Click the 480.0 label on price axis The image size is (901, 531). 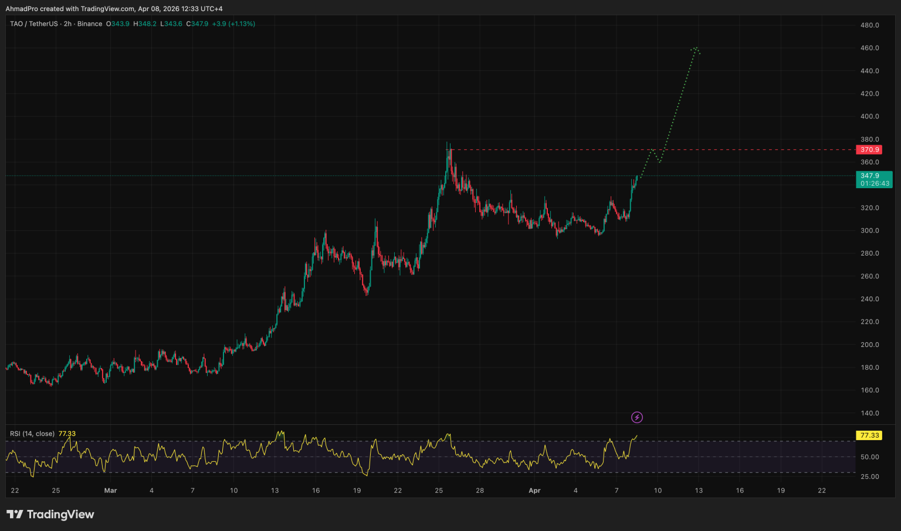click(869, 25)
